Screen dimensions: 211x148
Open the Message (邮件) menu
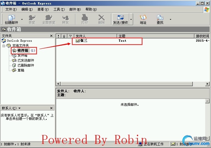(x=75, y=9)
